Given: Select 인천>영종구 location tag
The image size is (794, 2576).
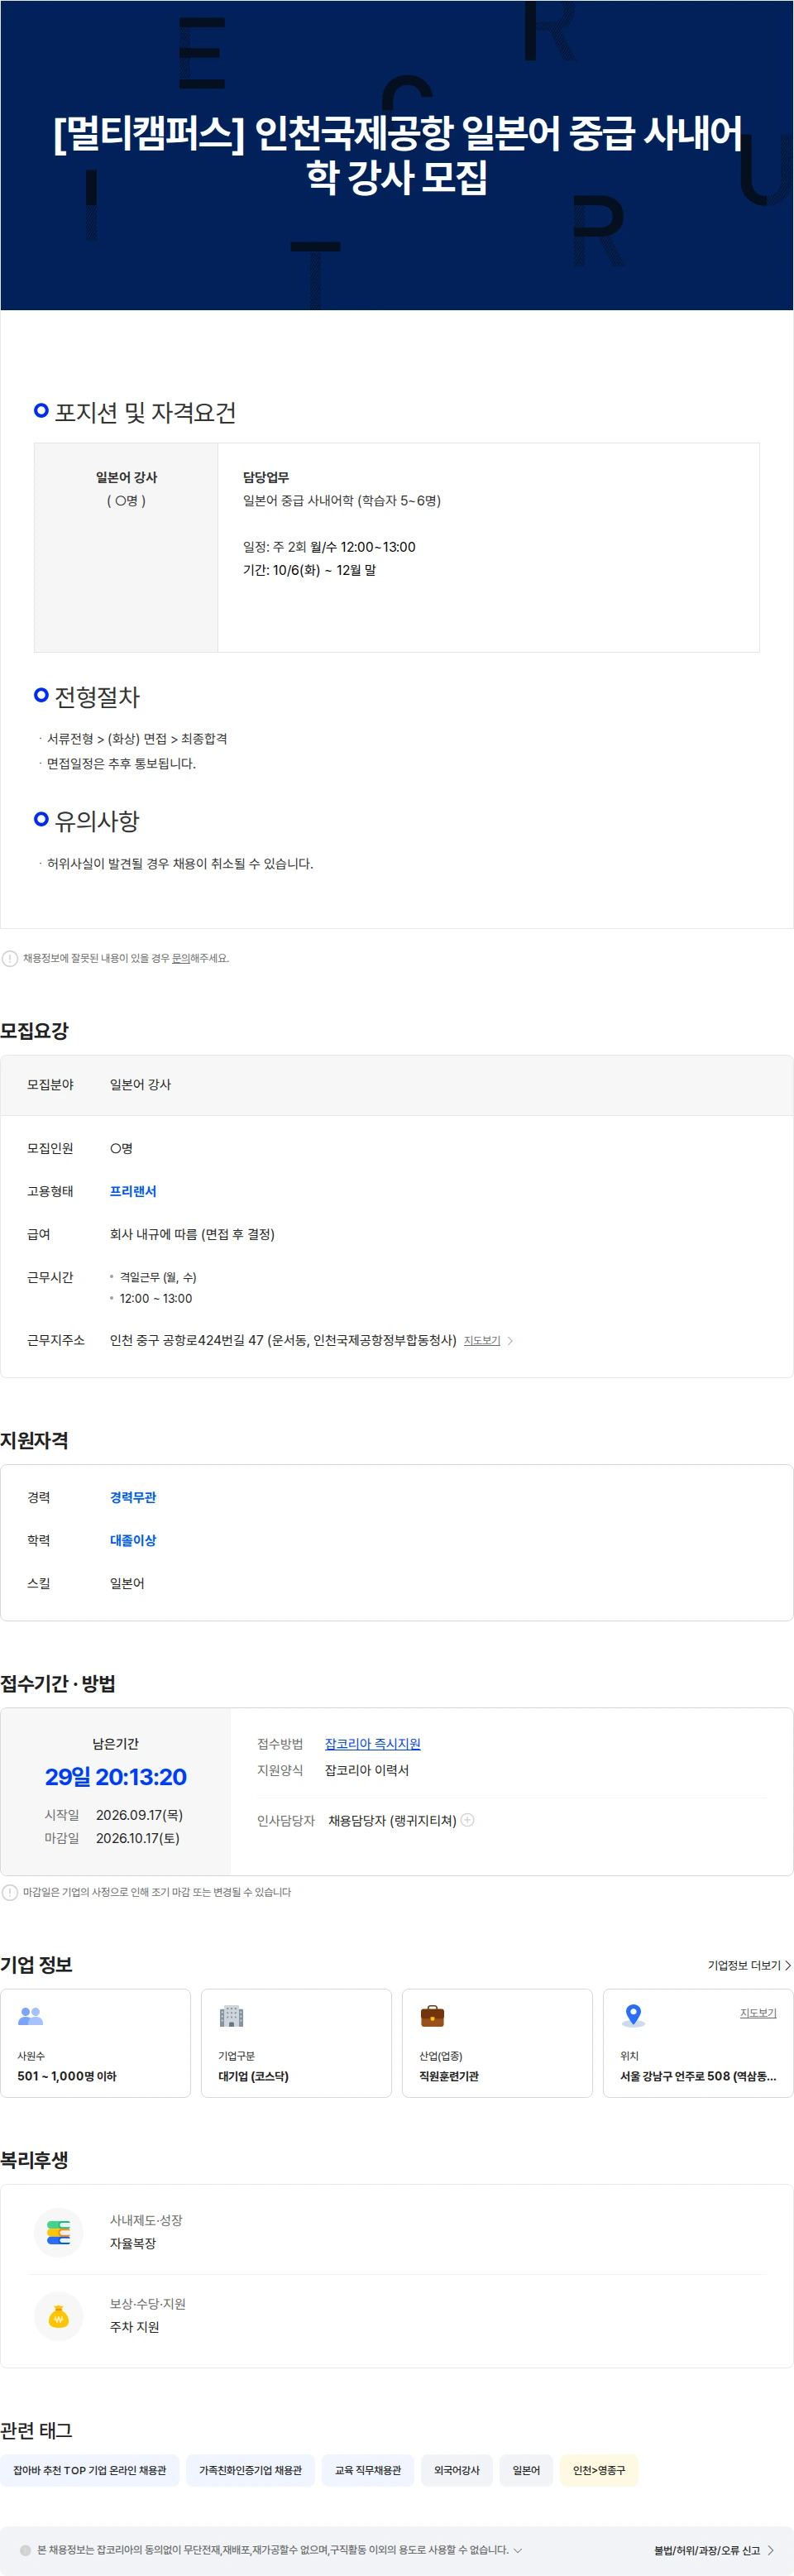Looking at the screenshot, I should pos(599,2470).
